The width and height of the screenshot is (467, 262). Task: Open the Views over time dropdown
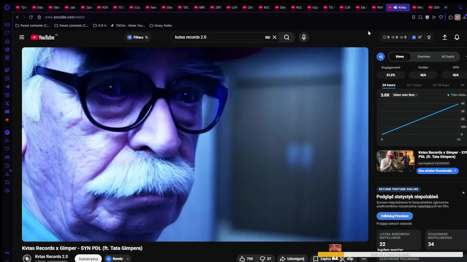405,95
